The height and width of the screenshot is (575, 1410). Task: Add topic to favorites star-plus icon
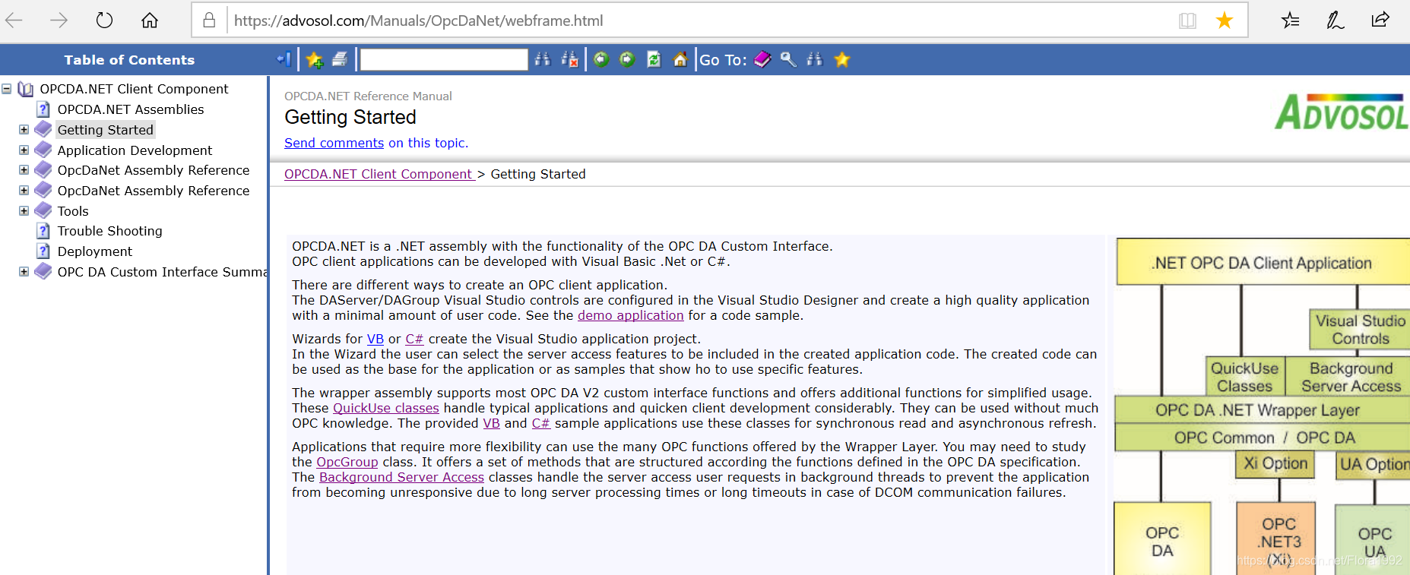(315, 59)
